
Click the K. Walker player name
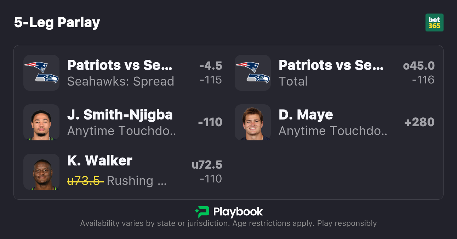click(x=100, y=161)
